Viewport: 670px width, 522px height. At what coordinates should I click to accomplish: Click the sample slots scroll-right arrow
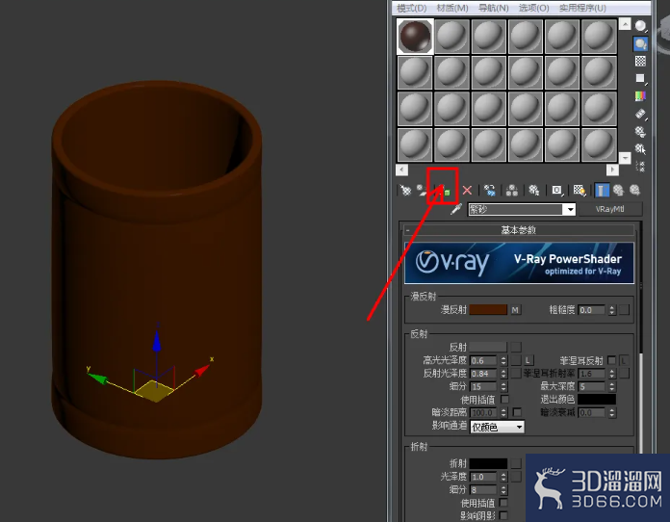[x=612, y=170]
